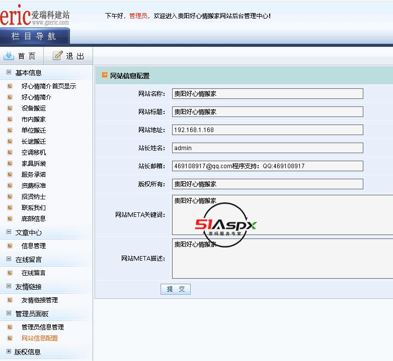Click the bullet icon next to 家具拆装
Screen dimensions: 393x361
point(10,164)
